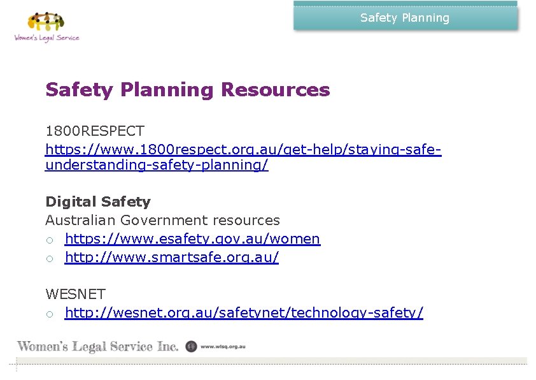This screenshot has width=536, height=380.
Task: Open the esafety.gov.au/women link
Action: click(192, 239)
